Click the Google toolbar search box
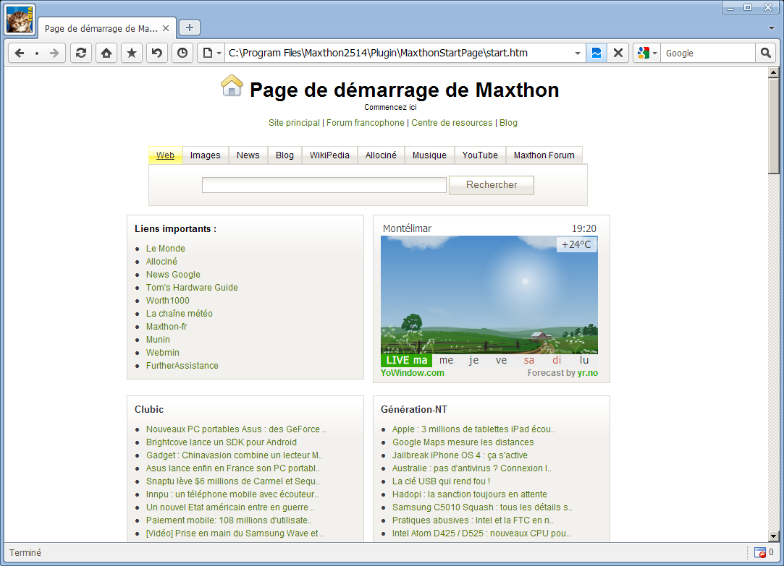The height and width of the screenshot is (566, 784). pyautogui.click(x=707, y=53)
